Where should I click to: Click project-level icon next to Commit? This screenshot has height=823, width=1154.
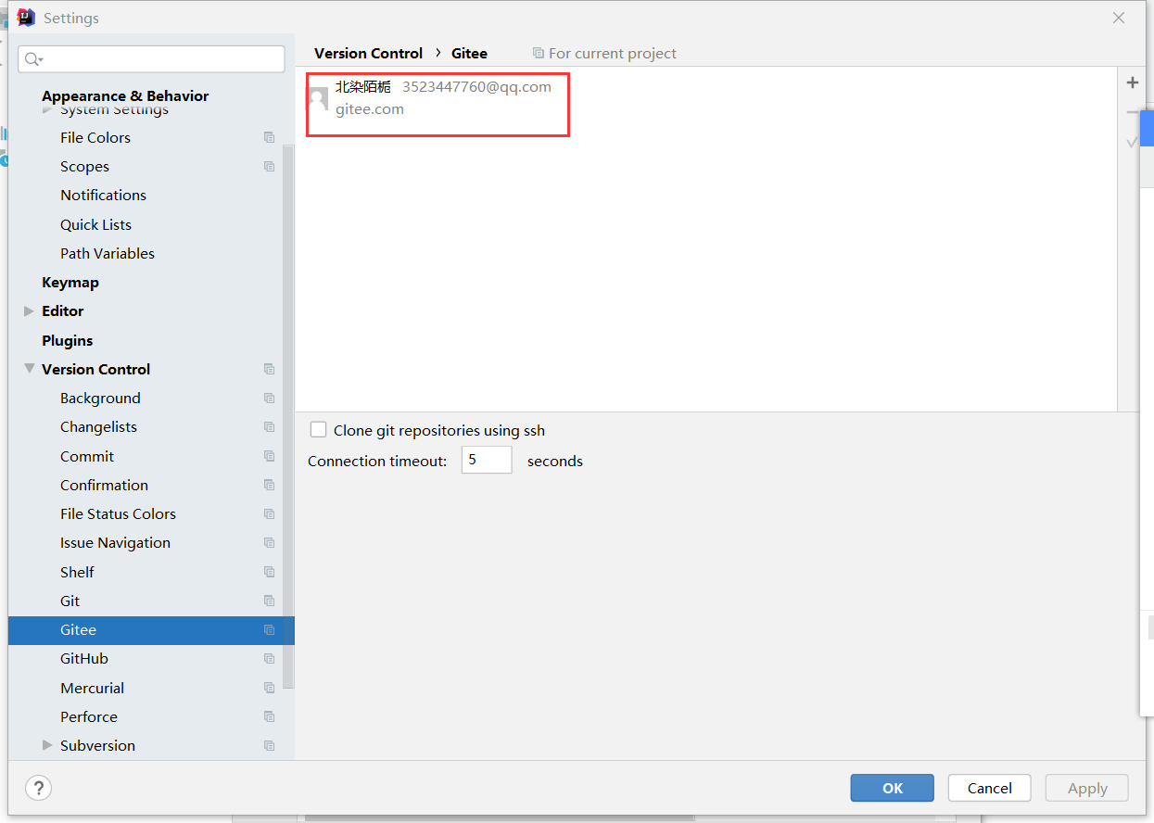pyautogui.click(x=269, y=456)
